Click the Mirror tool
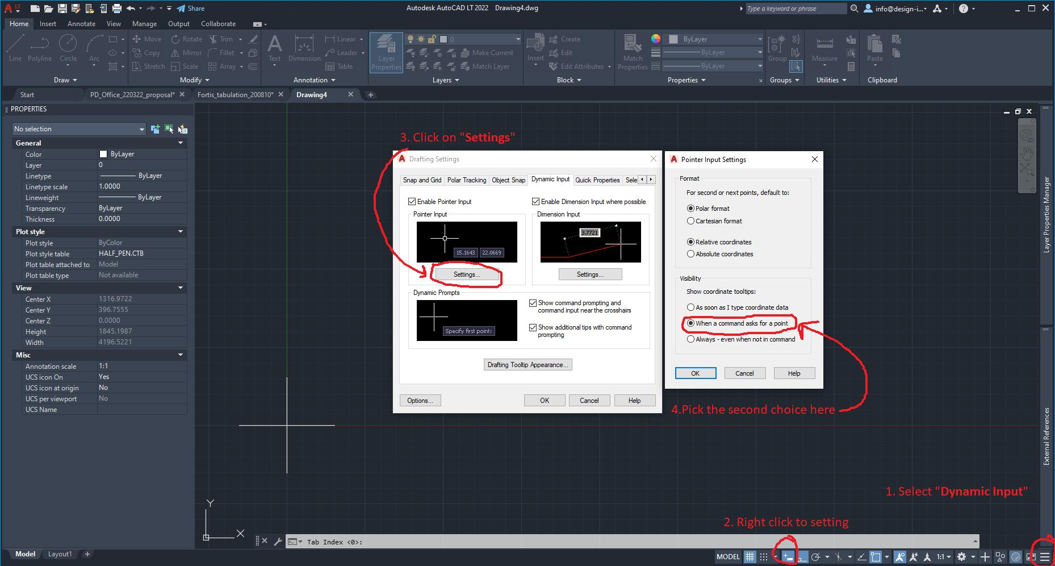Viewport: 1055px width, 566px height. point(186,53)
